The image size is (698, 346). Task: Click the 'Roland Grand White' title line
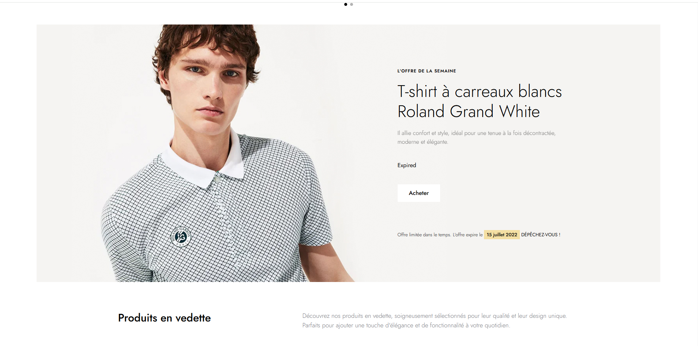coord(469,112)
